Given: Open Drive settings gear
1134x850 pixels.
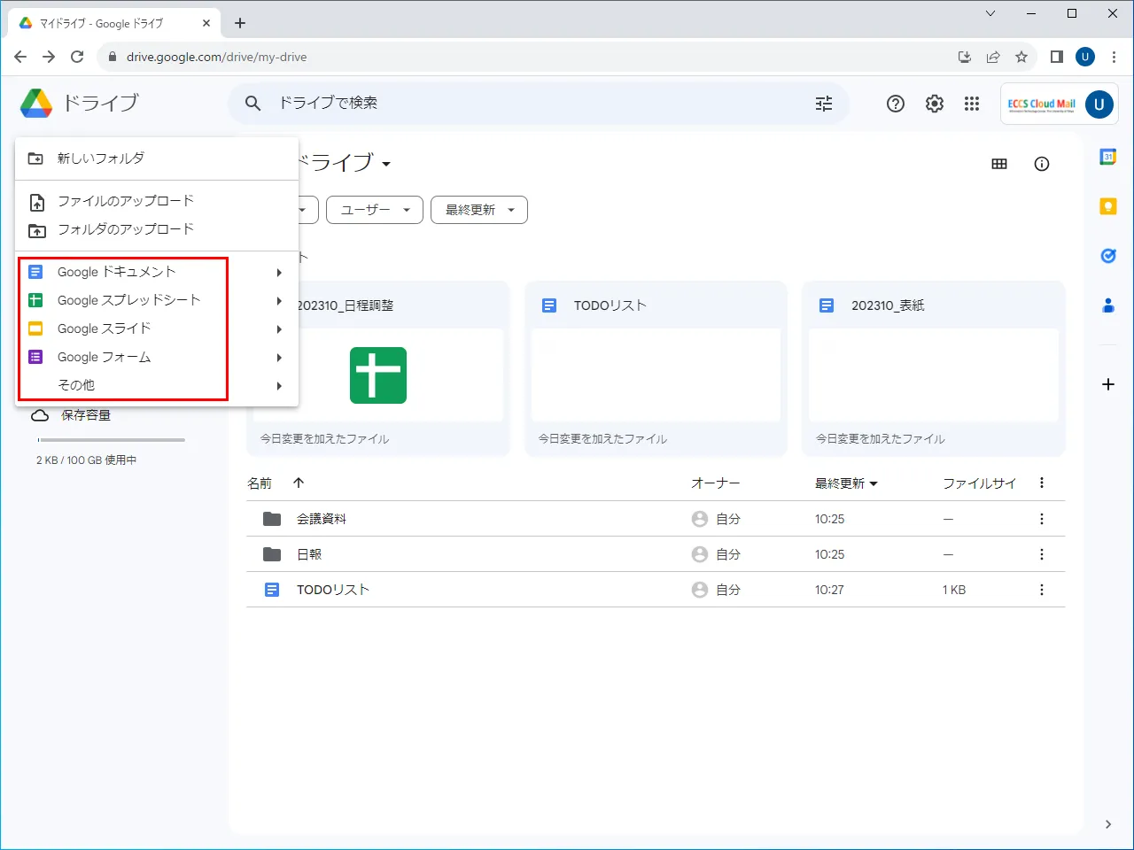Looking at the screenshot, I should point(935,104).
